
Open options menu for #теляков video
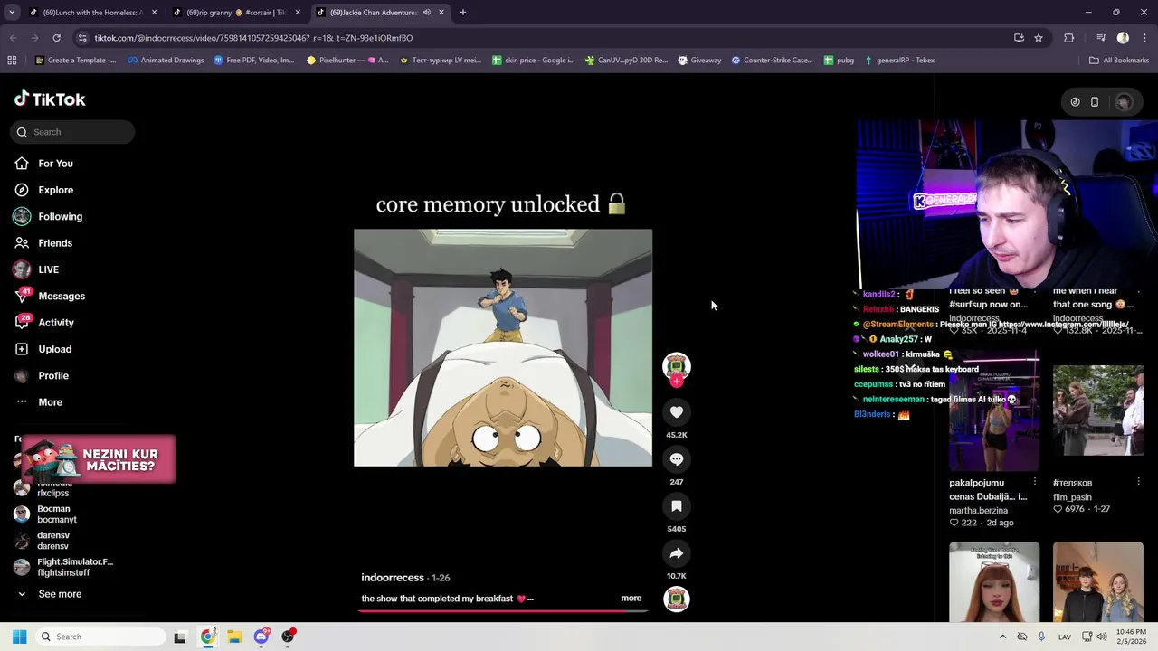click(1138, 482)
